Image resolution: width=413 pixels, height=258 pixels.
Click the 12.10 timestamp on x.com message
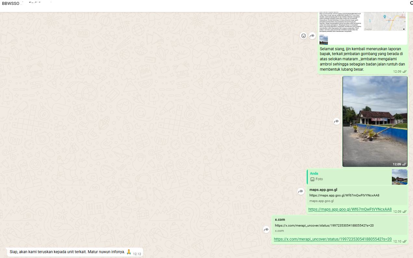397,241
